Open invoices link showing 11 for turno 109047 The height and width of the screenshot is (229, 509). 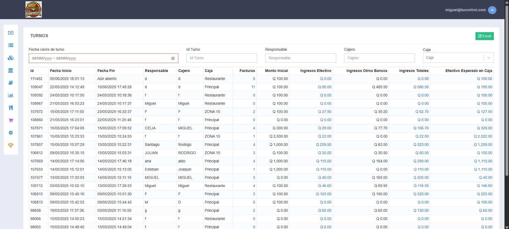point(253,87)
